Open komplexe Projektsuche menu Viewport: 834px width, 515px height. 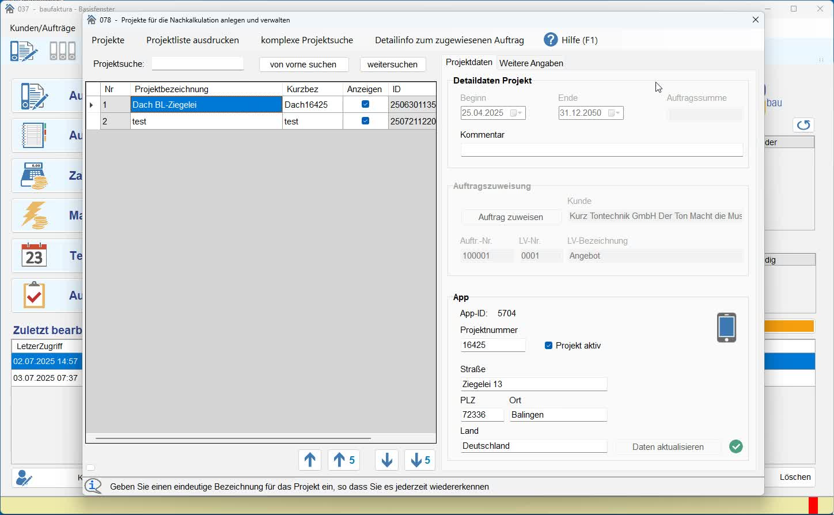coord(307,40)
